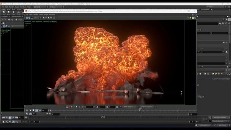Click frame 41 marker on Houdini timeline
Screen dimensions: 231x130
coord(103,117)
